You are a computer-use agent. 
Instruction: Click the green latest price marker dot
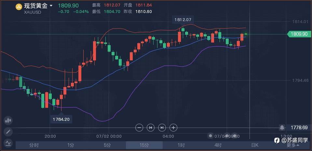tap(246, 34)
